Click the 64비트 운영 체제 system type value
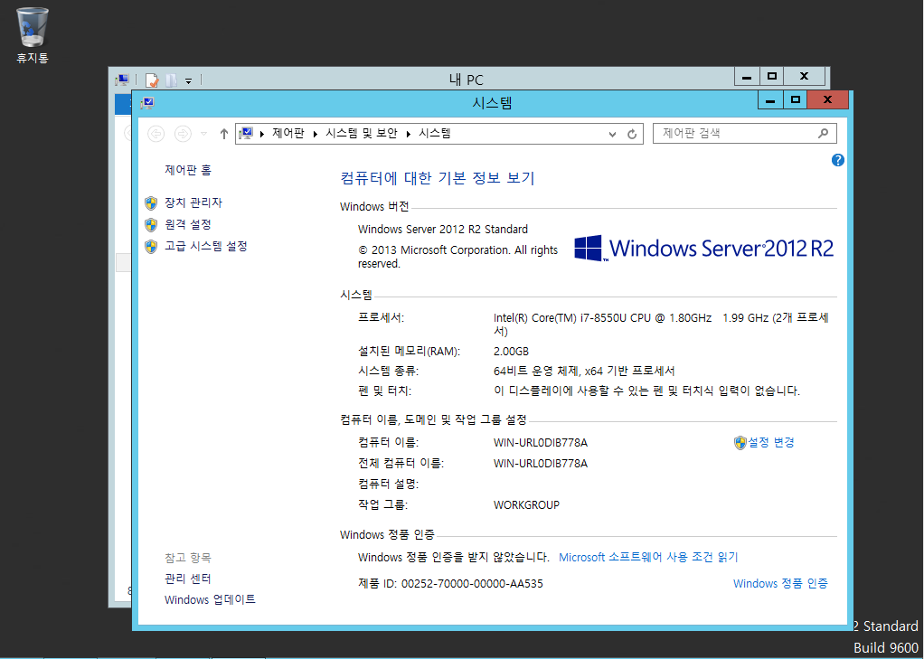Screen dimensions: 924x659 click(584, 371)
